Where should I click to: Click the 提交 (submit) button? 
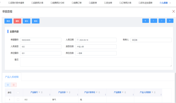click(x=27, y=21)
